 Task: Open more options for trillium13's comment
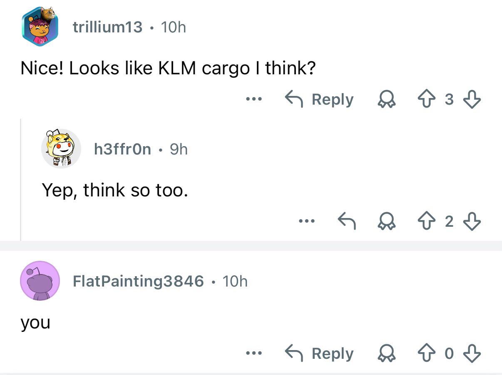point(253,100)
